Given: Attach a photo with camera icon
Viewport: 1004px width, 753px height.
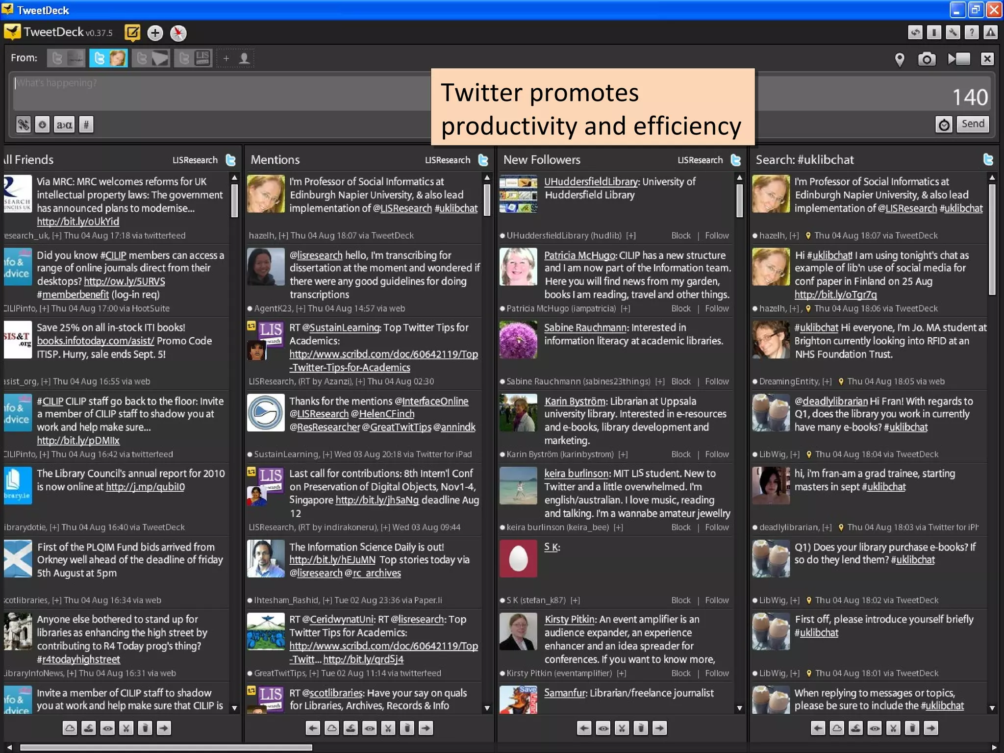Looking at the screenshot, I should pos(927,59).
